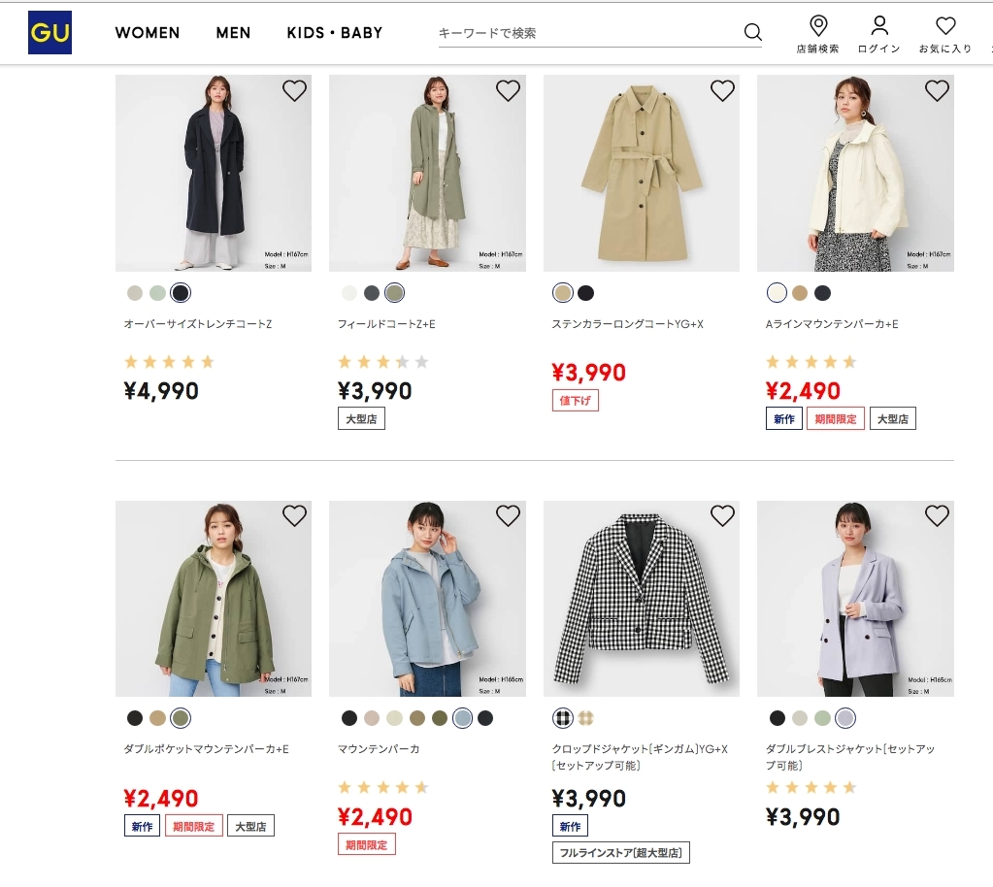Open the KIDS・BABY menu
This screenshot has height=887, width=993.
click(335, 33)
